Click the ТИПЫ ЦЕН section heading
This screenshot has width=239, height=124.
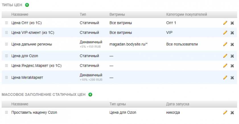12,5
